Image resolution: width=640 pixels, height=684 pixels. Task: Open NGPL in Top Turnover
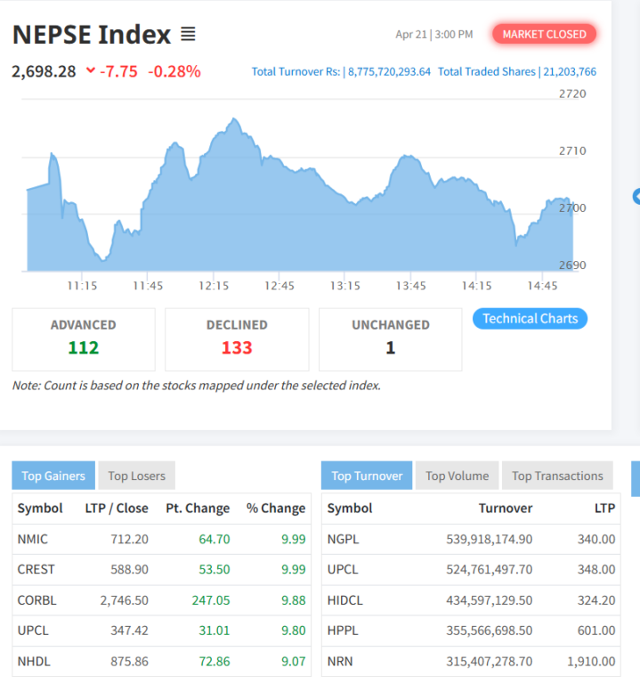(x=344, y=539)
